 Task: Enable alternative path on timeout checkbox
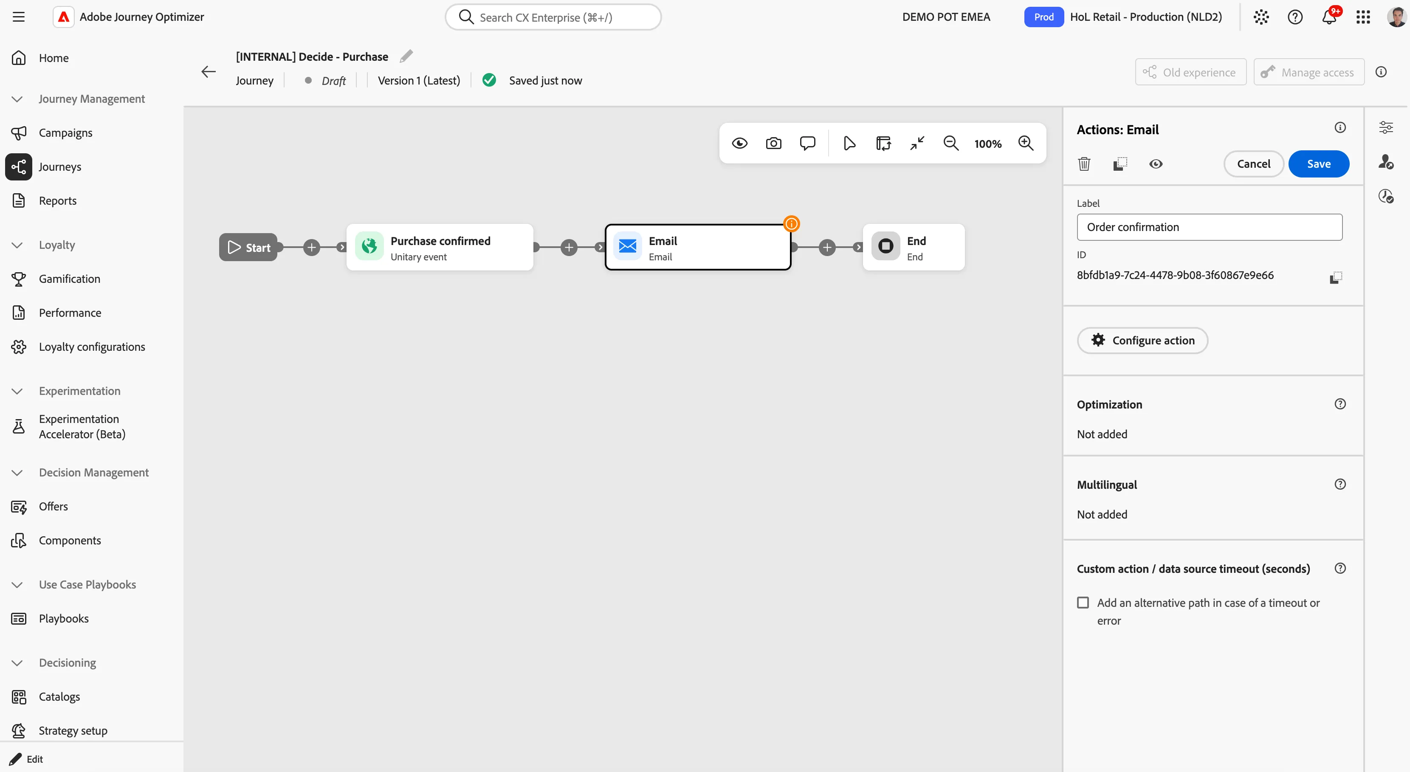pyautogui.click(x=1083, y=603)
